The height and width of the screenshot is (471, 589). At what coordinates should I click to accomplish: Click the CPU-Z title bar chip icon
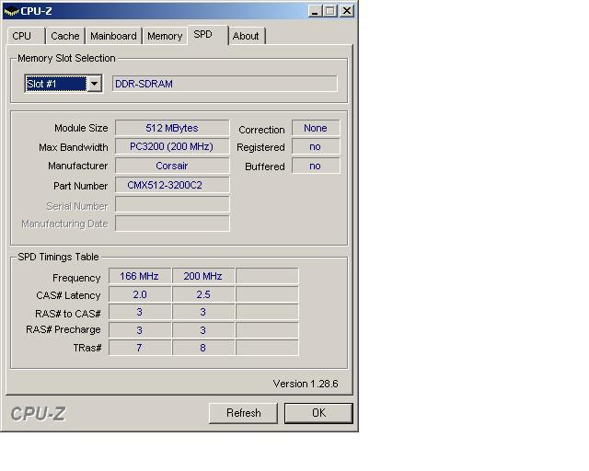[x=11, y=11]
